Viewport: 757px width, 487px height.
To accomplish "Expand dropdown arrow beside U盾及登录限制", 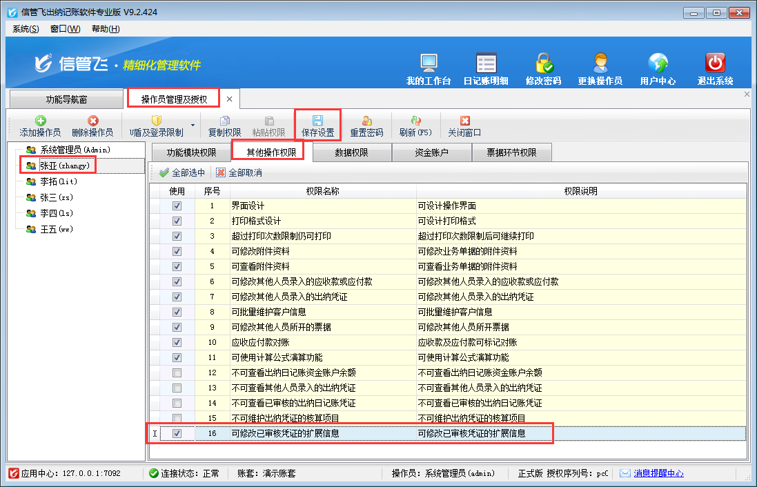I will coord(193,126).
